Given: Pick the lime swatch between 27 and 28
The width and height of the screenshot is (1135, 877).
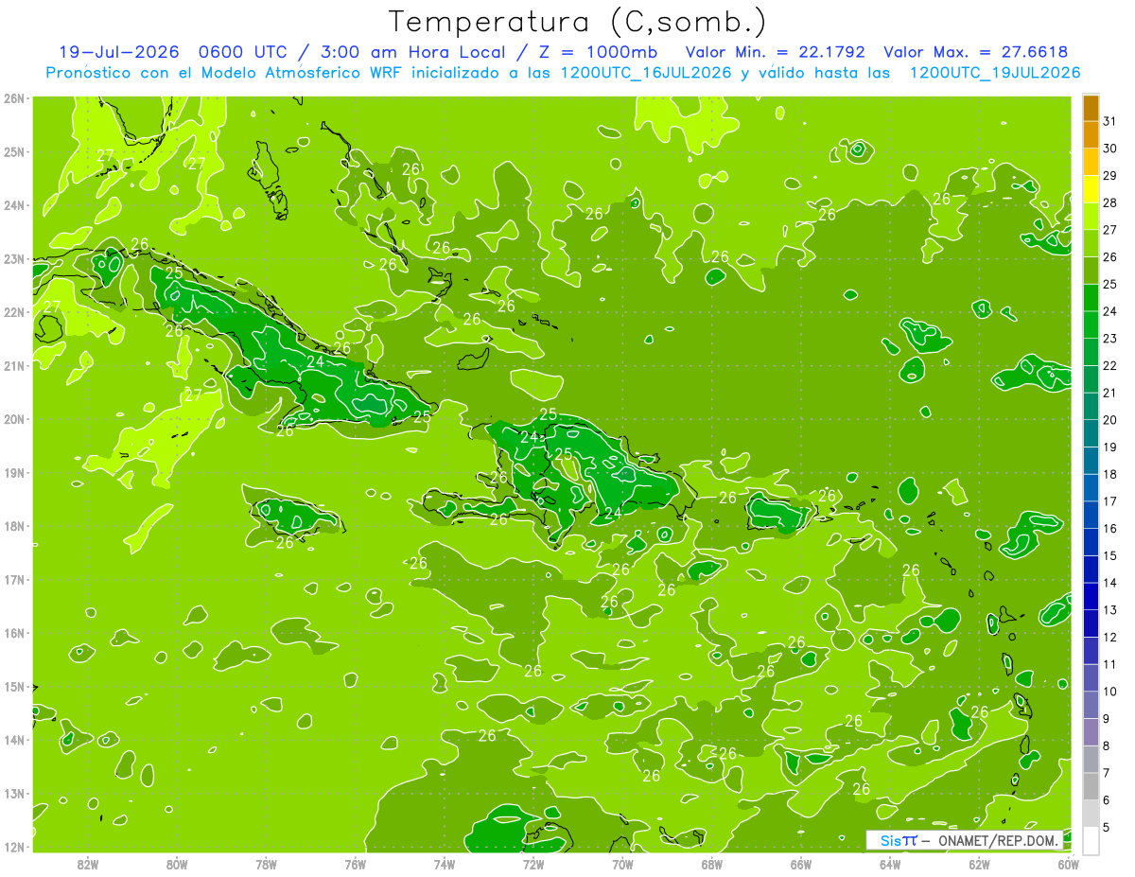Looking at the screenshot, I should point(1091,217).
